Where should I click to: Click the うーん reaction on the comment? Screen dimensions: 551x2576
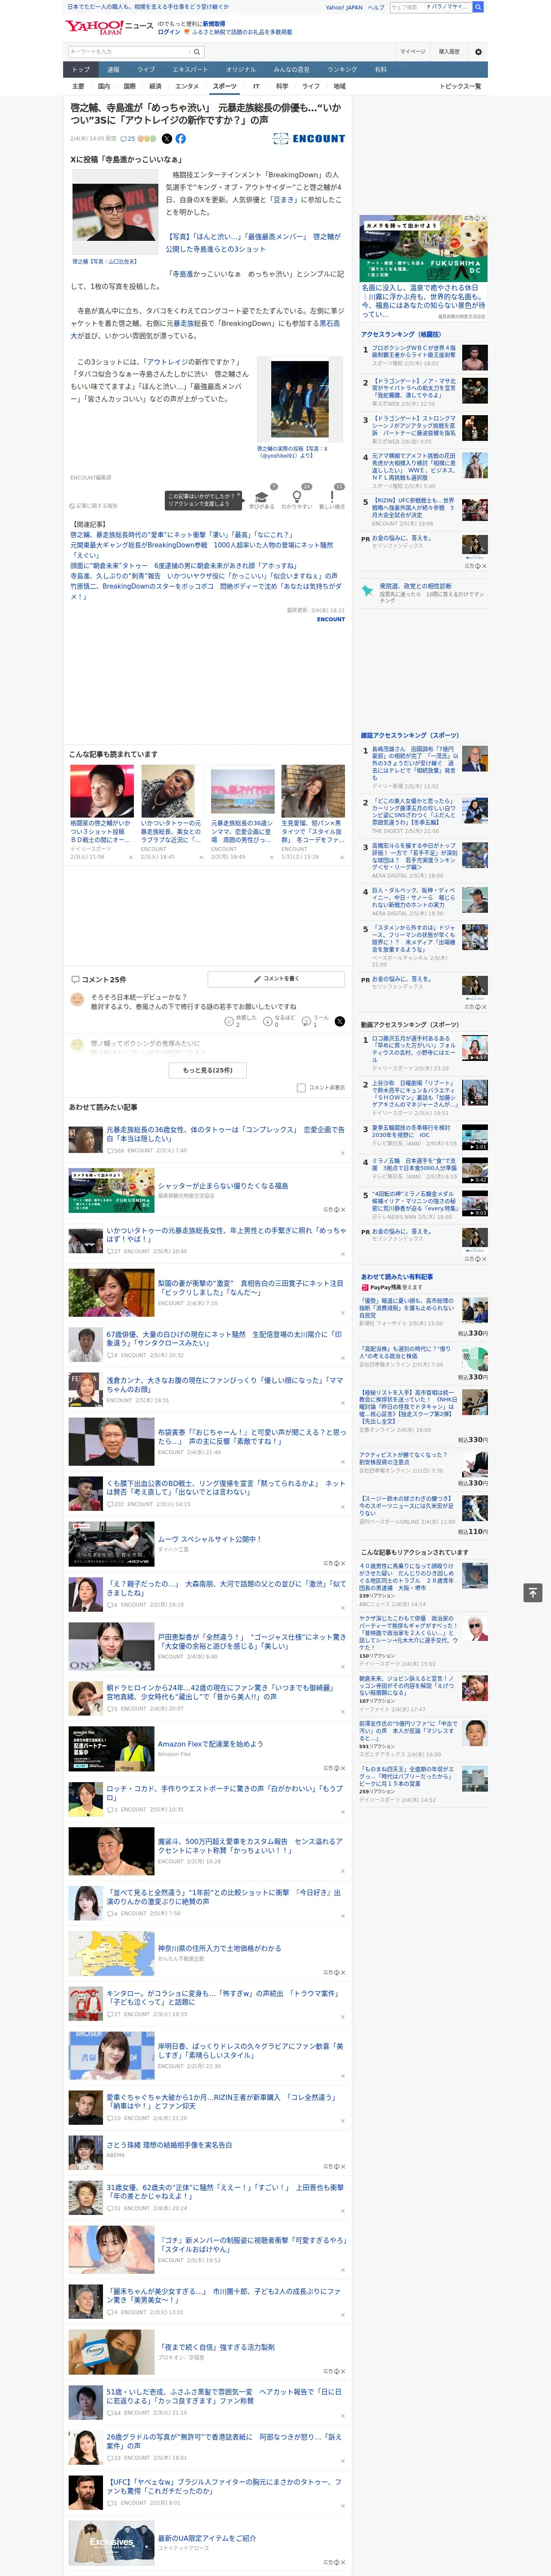coord(314,1021)
